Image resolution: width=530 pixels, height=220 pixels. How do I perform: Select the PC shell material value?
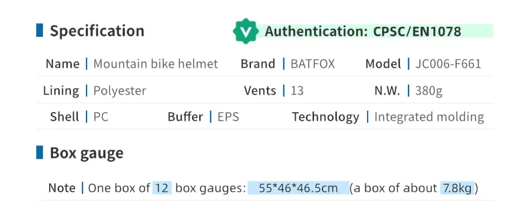click(101, 117)
